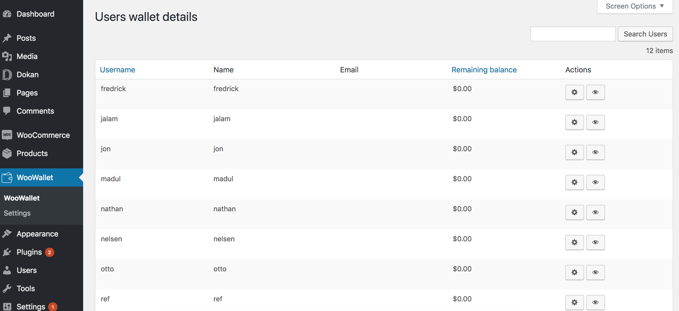The width and height of the screenshot is (679, 311).
Task: Open the main Settings menu
Action: (x=31, y=307)
